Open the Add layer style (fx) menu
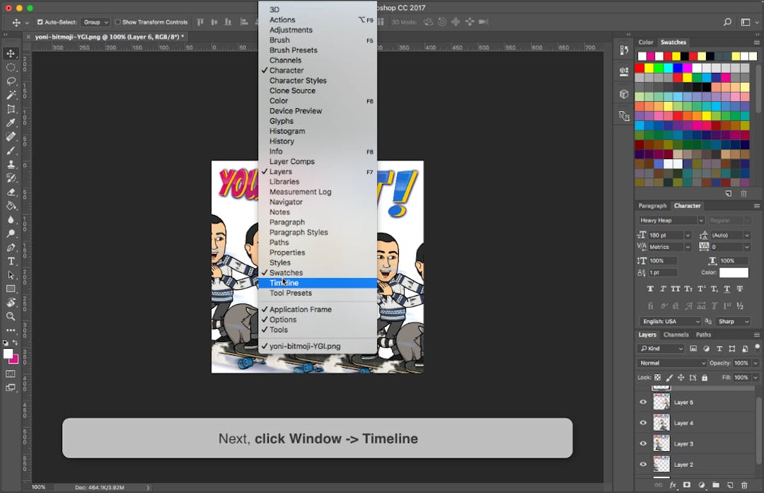 [x=673, y=485]
